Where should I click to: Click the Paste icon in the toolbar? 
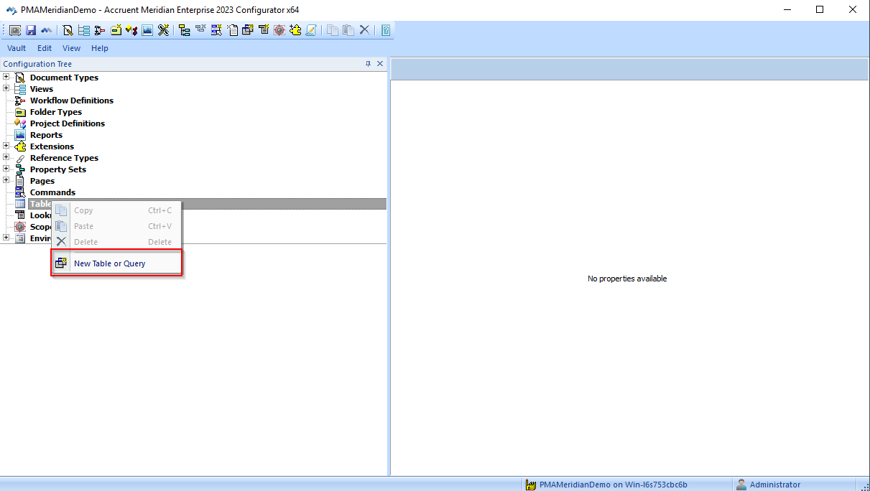coord(348,30)
